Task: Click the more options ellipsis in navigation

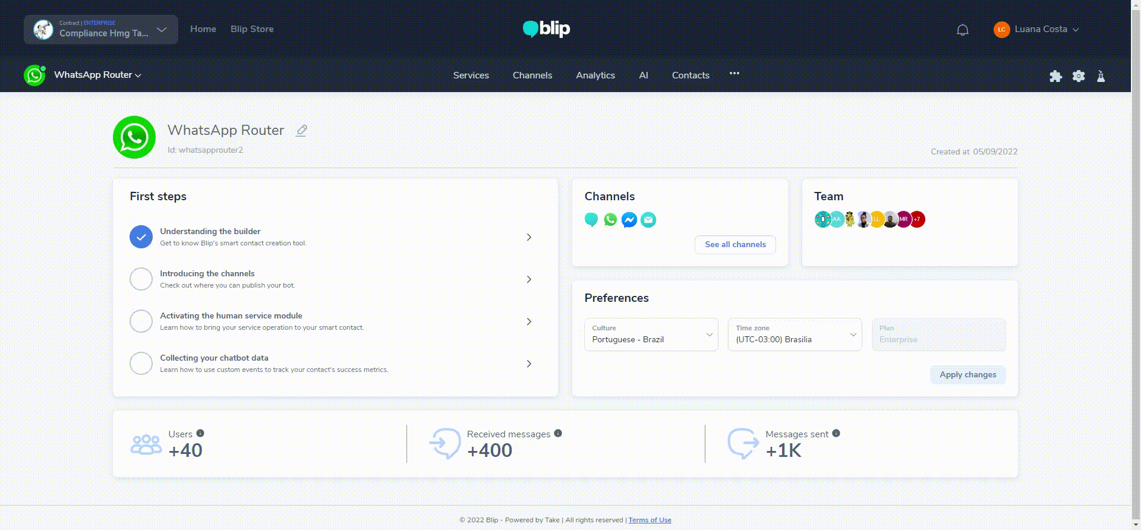Action: 735,73
